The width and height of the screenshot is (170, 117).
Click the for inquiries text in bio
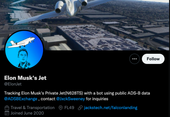97,99
